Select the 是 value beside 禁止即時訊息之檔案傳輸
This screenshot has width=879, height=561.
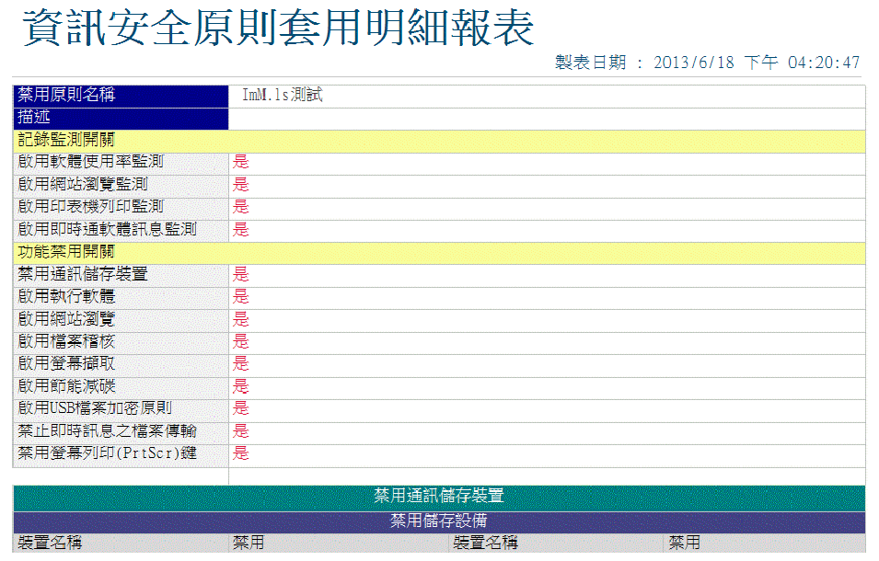tap(240, 430)
